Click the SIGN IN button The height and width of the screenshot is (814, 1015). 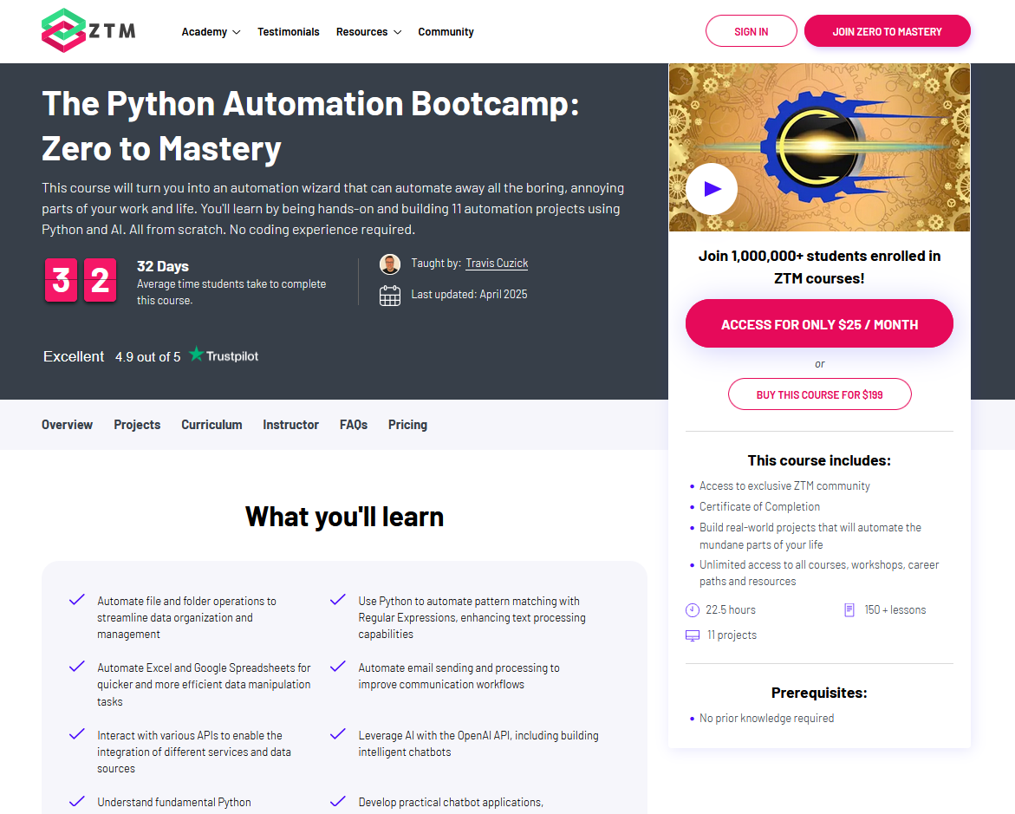coord(751,31)
